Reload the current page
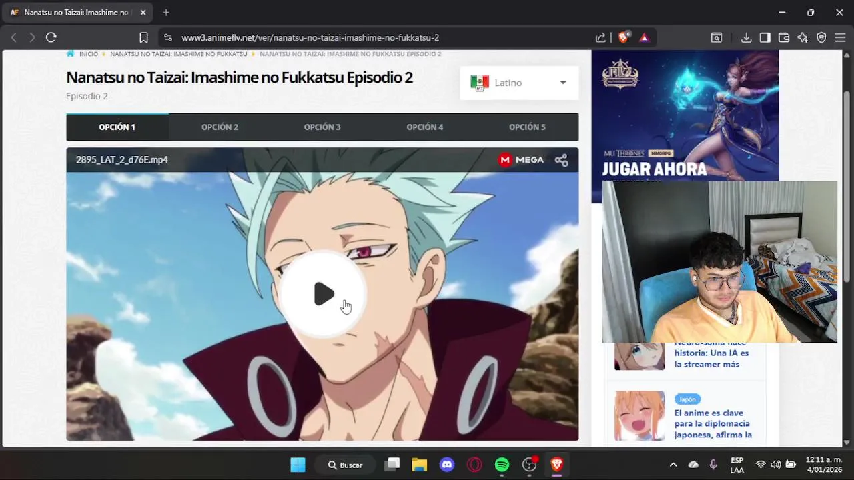854x480 pixels. pyautogui.click(x=51, y=37)
